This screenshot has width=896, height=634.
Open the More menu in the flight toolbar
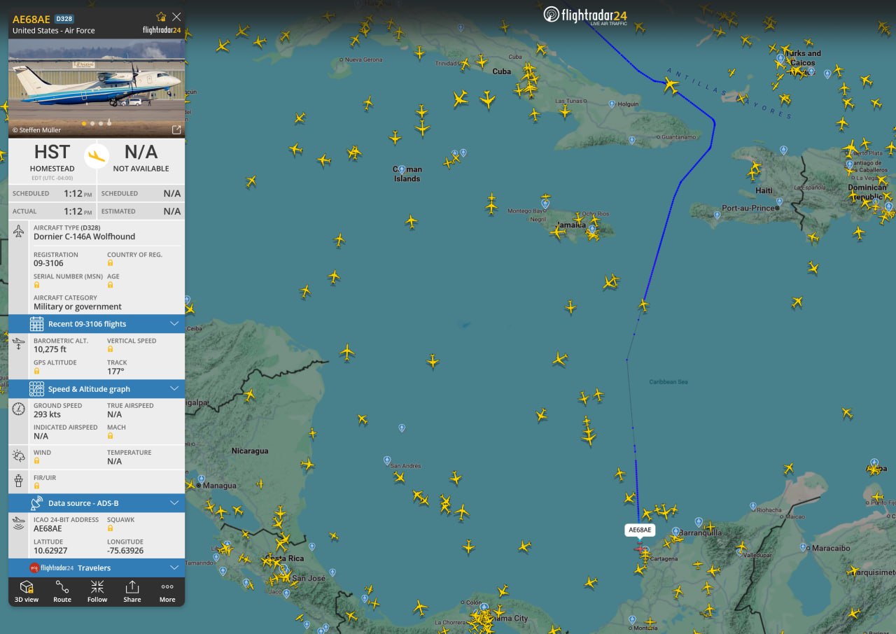[167, 592]
